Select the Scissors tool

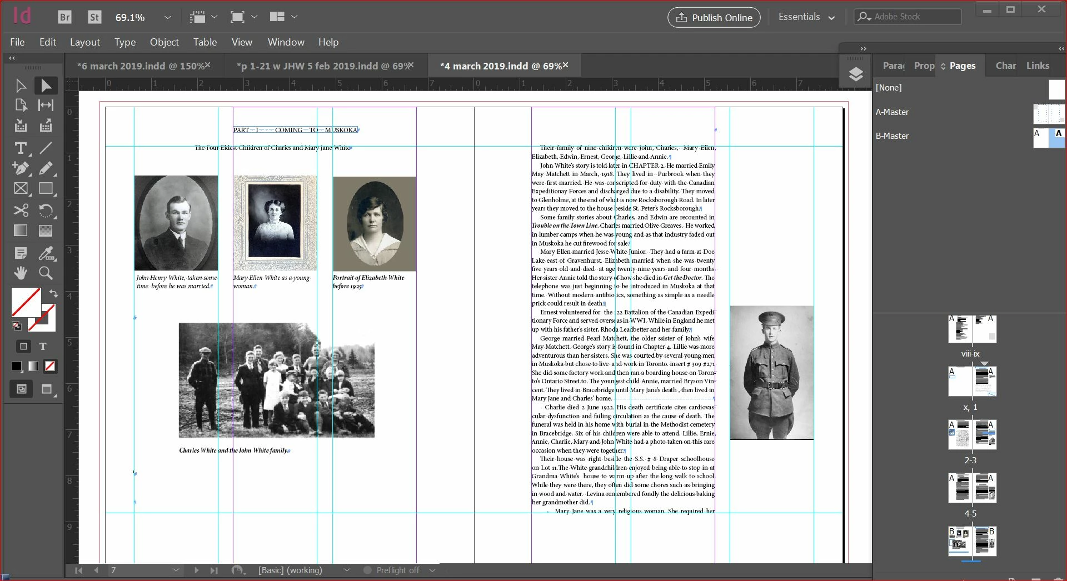point(21,211)
